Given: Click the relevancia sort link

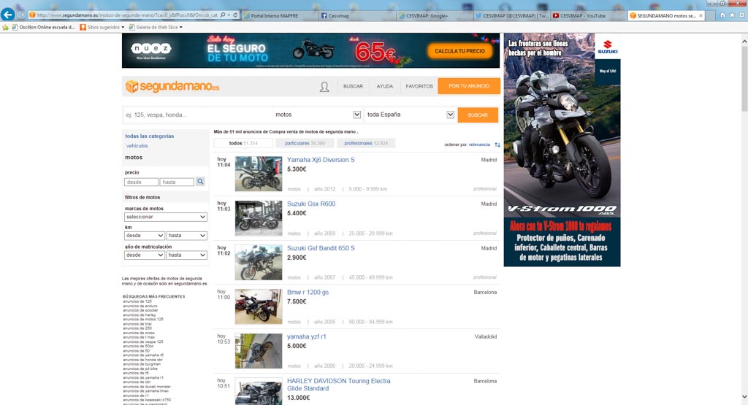Looking at the screenshot, I should click(479, 144).
